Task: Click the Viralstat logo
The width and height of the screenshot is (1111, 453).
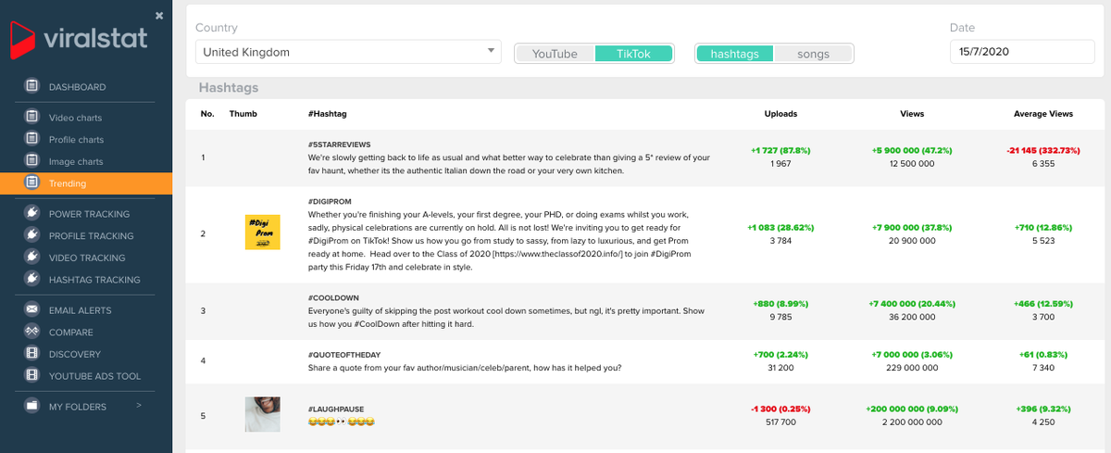Action: click(78, 40)
